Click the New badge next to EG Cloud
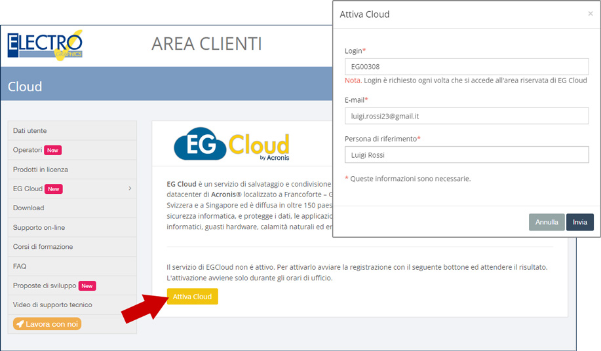 pos(54,189)
